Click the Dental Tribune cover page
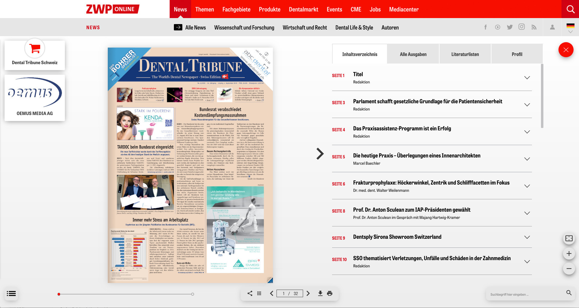The width and height of the screenshot is (579, 308). coord(190,165)
